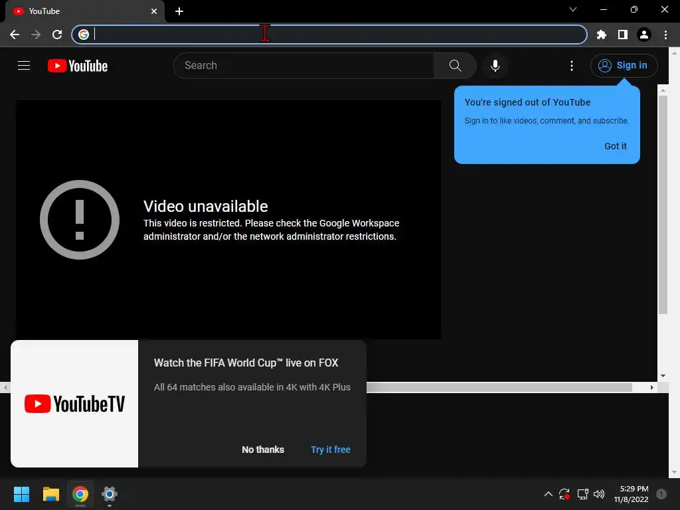
Task: Click Chrome icon in taskbar
Action: (80, 494)
